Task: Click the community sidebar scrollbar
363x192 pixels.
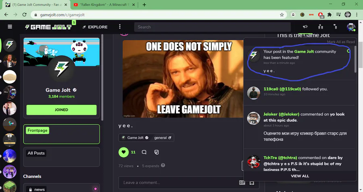Action: click(102, 77)
